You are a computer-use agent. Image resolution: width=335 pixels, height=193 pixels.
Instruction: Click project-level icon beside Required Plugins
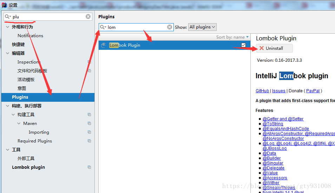[89, 141]
